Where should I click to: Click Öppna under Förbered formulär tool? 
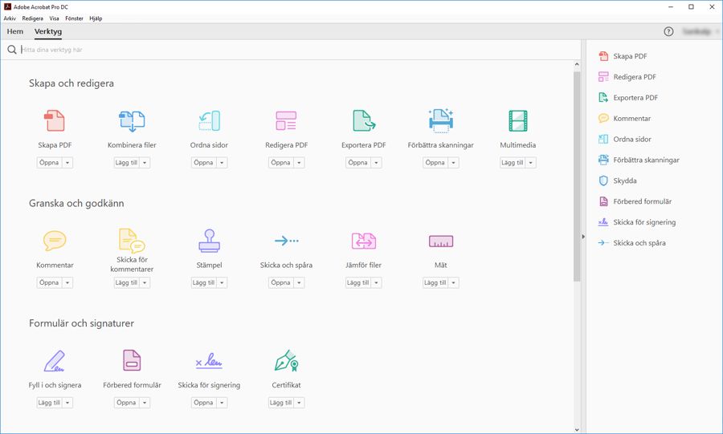(126, 403)
